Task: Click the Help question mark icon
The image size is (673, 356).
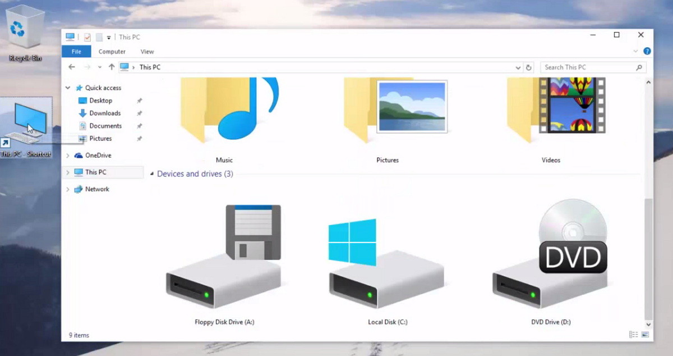Action: [647, 51]
